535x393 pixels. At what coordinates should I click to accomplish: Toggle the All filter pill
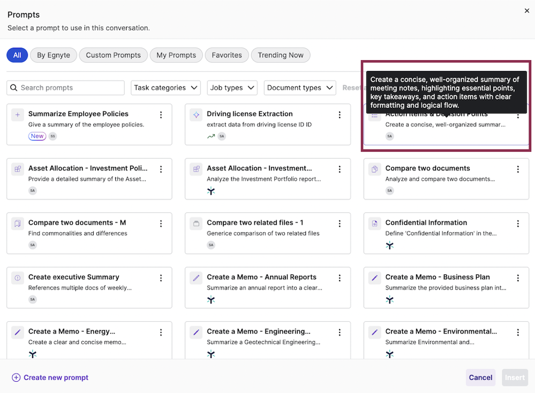pyautogui.click(x=16, y=55)
